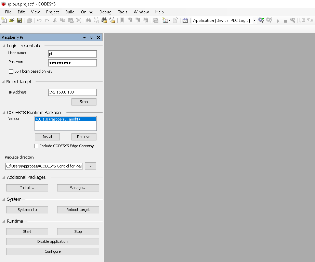
Task: Open the Build menu
Action: [x=70, y=12]
